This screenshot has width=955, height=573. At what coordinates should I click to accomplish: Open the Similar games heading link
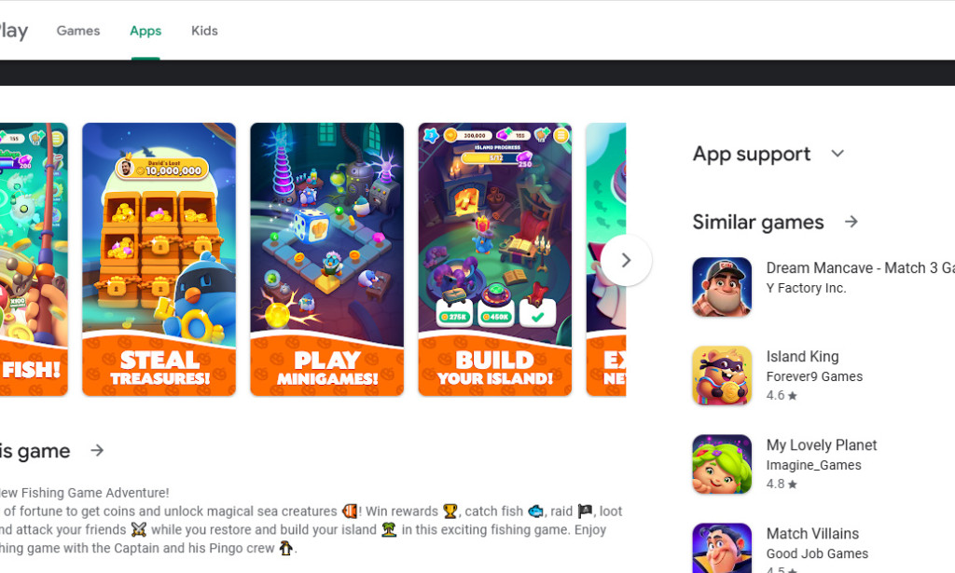757,222
